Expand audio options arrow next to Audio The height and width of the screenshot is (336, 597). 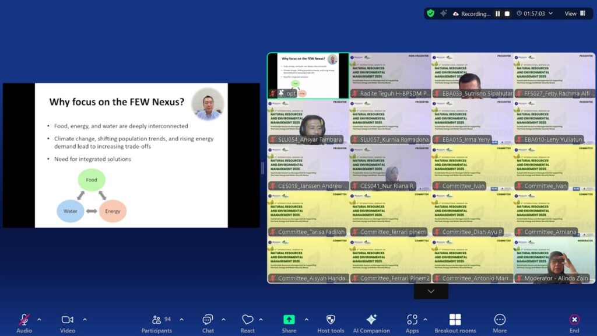(39, 319)
